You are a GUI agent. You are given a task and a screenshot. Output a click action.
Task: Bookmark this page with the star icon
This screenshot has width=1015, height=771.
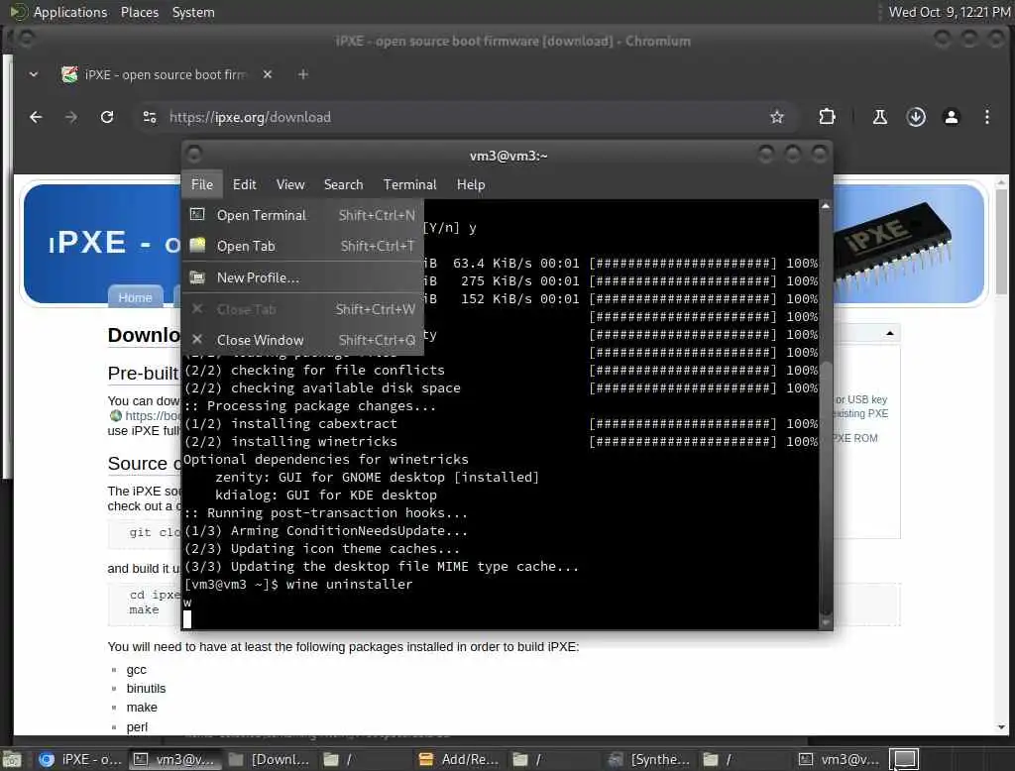[777, 117]
